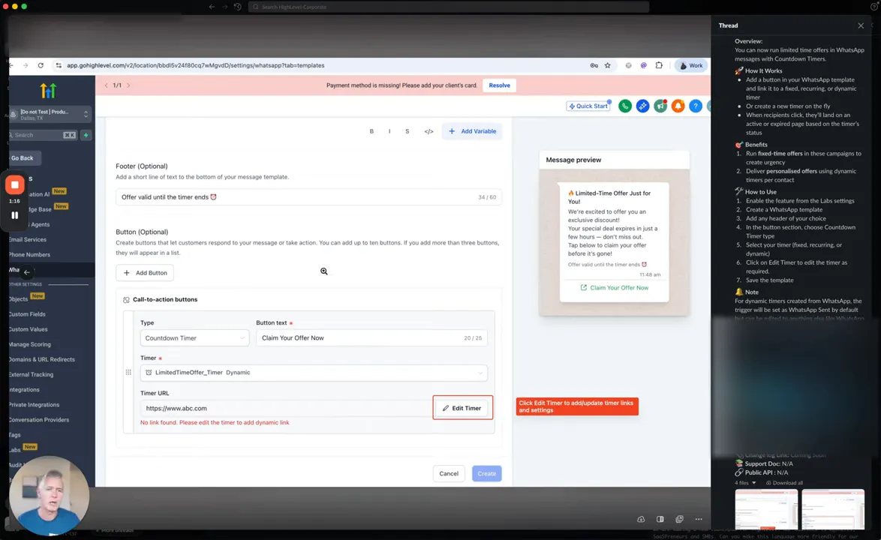Insert code formatting </> button
This screenshot has height=540, width=881.
coord(428,131)
